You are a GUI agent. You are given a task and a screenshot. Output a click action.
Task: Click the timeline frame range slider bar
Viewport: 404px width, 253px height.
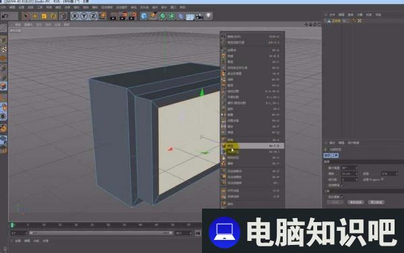tap(101, 233)
